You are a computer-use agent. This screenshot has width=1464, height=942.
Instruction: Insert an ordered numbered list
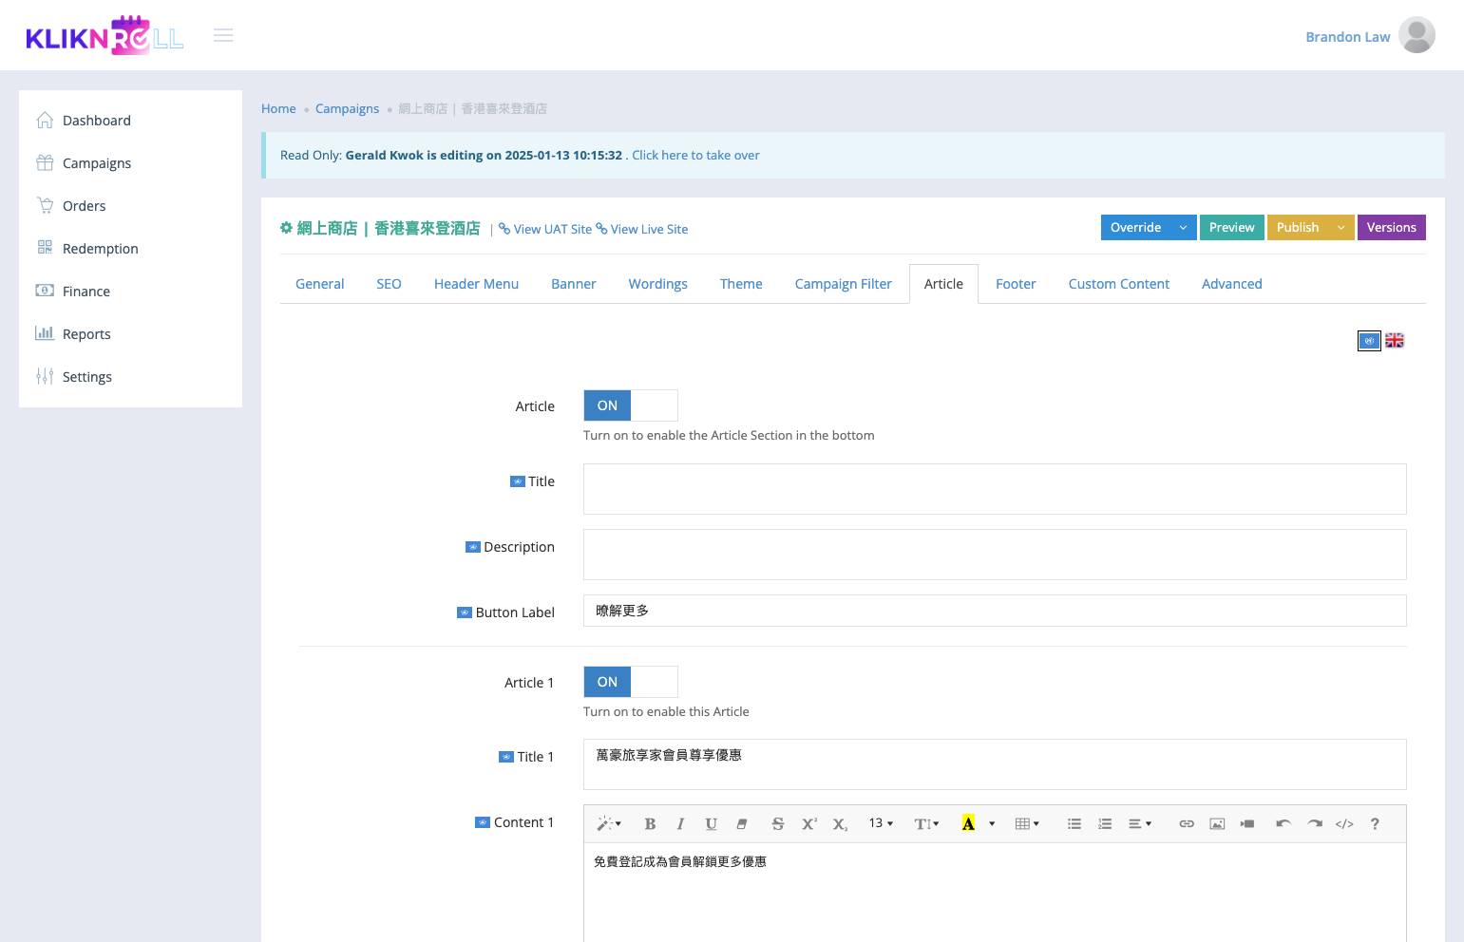(x=1105, y=824)
